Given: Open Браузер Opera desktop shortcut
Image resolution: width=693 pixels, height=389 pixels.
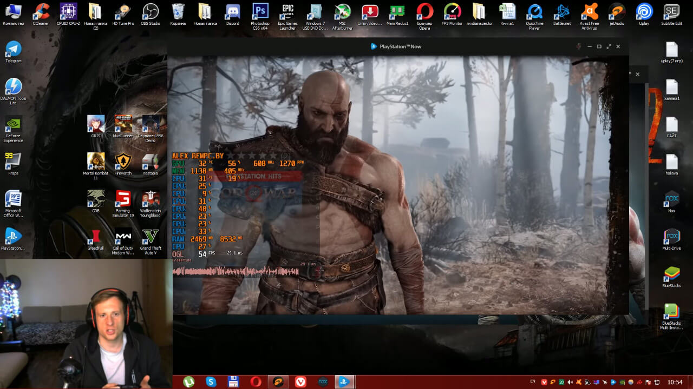Looking at the screenshot, I should pos(424,16).
